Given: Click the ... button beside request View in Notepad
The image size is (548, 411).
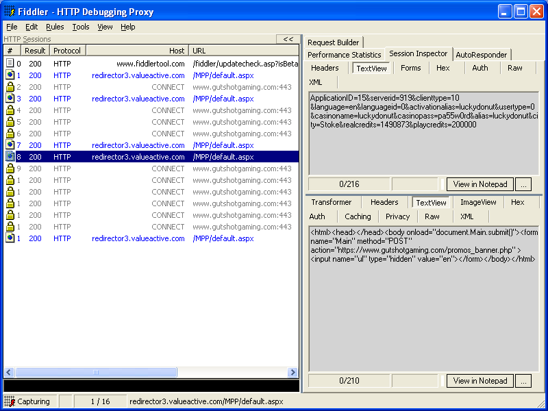Looking at the screenshot, I should pyautogui.click(x=523, y=184).
